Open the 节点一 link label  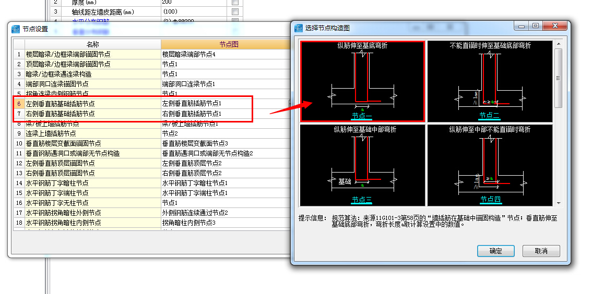(362, 115)
